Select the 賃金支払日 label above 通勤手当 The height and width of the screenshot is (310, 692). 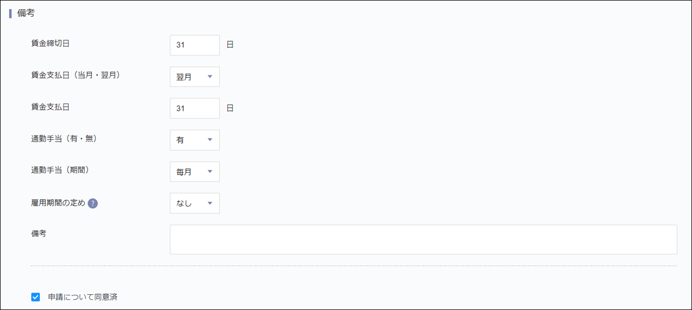(x=50, y=107)
